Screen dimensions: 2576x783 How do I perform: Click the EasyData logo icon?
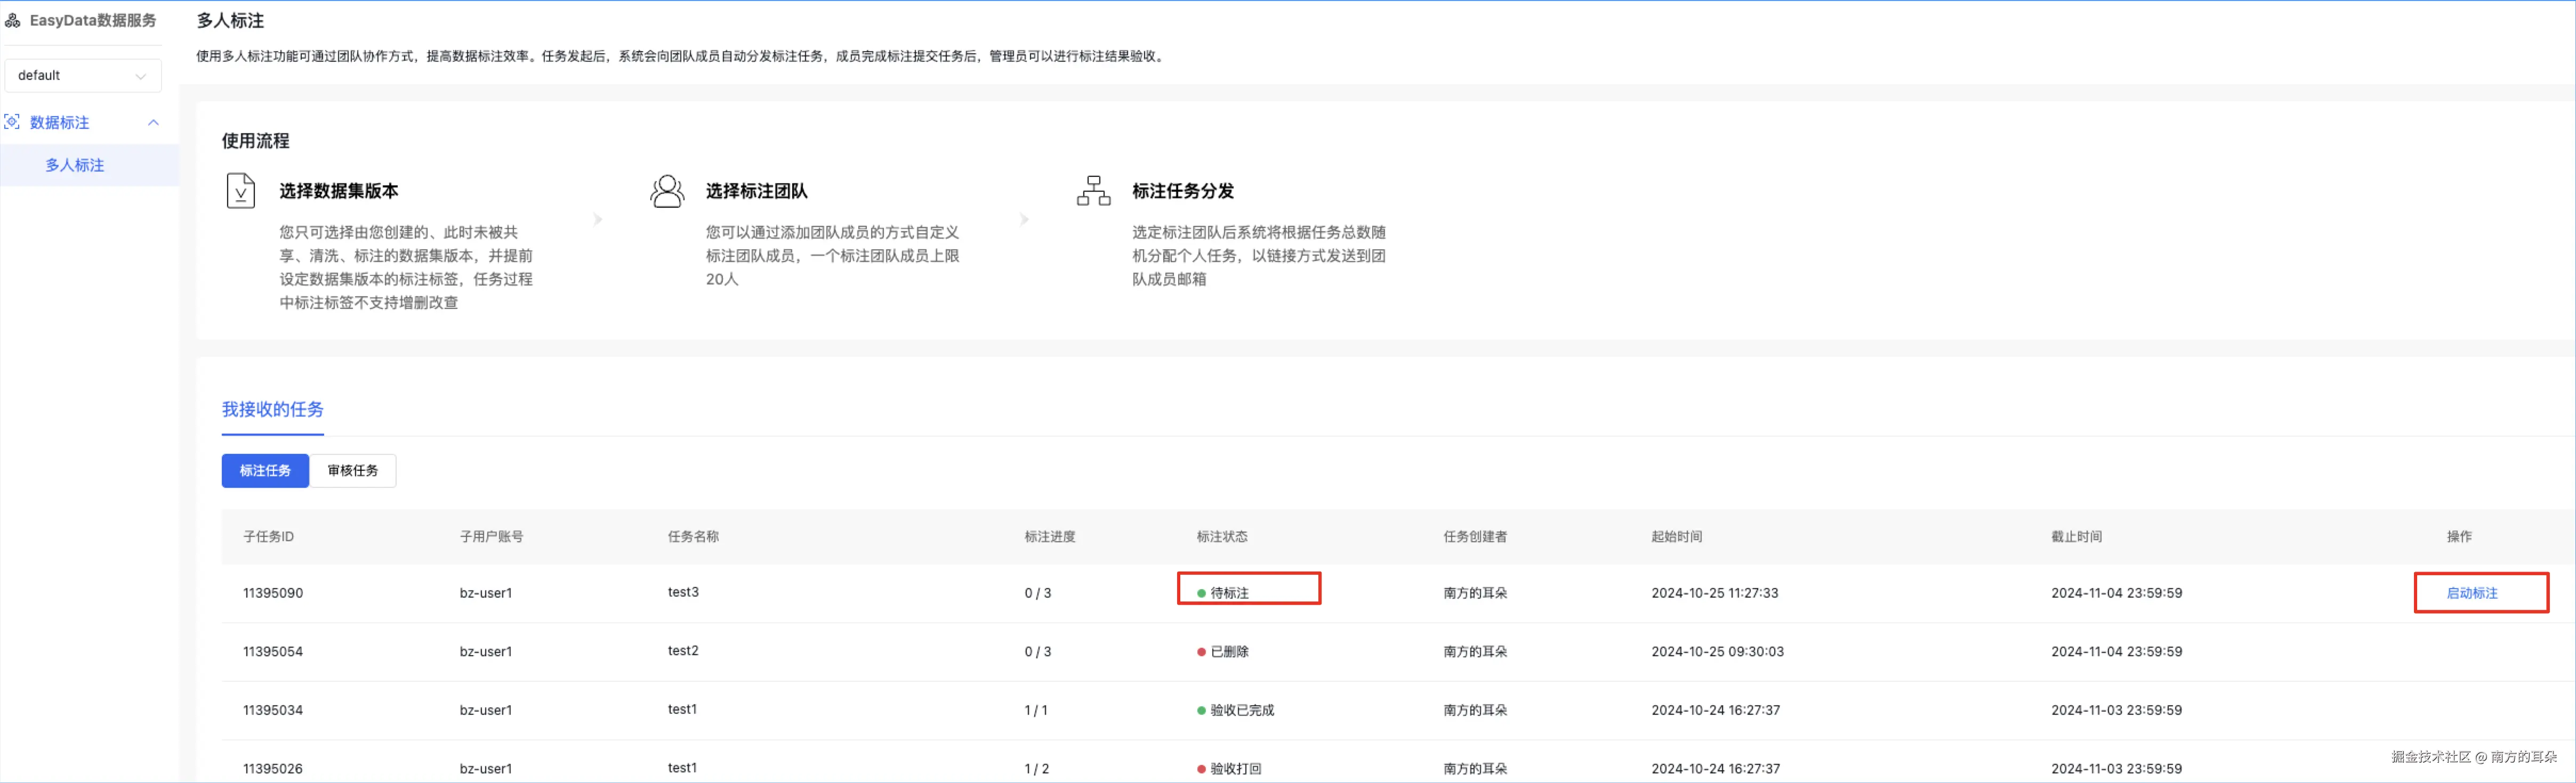click(13, 20)
